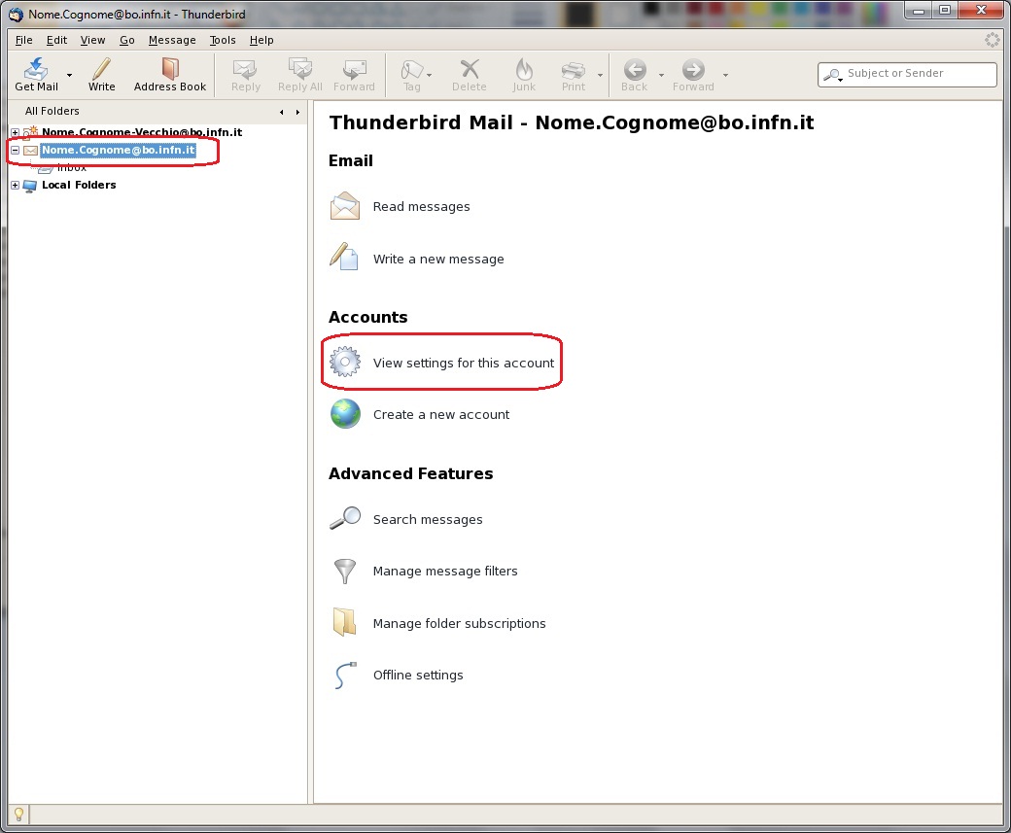This screenshot has width=1011, height=833.
Task: Open the Message menu
Action: click(x=172, y=40)
